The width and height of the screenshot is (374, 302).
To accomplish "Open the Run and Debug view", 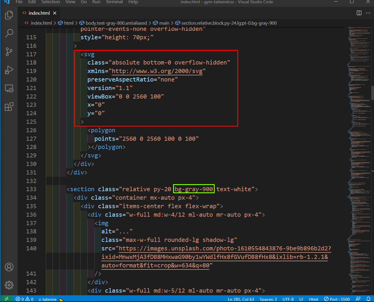I will pyautogui.click(x=9, y=70).
